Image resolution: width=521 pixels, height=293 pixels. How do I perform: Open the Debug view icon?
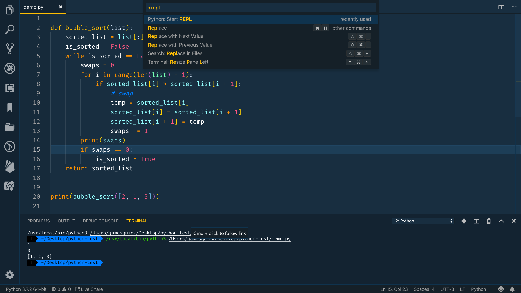[10, 68]
